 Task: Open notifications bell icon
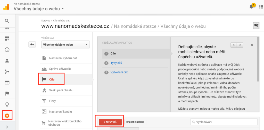(x=252, y=7)
